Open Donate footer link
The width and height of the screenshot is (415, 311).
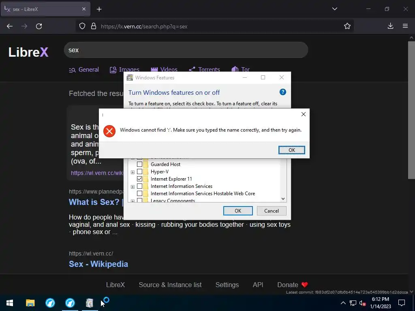click(x=293, y=285)
